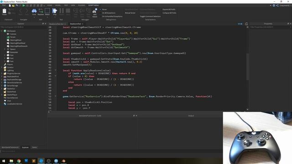Click Expand All Folds

[169, 9]
